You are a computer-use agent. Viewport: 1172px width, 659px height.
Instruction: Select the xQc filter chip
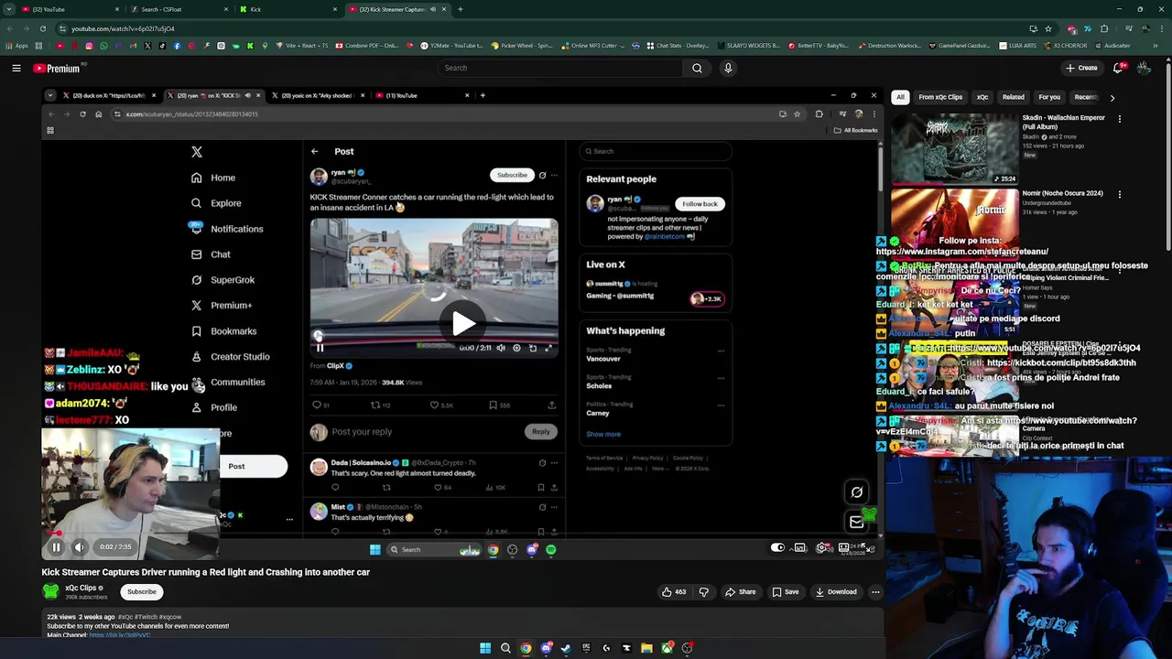click(982, 97)
